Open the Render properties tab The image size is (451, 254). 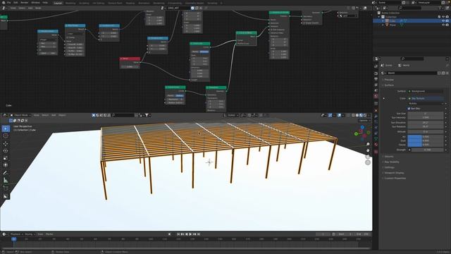(376, 73)
